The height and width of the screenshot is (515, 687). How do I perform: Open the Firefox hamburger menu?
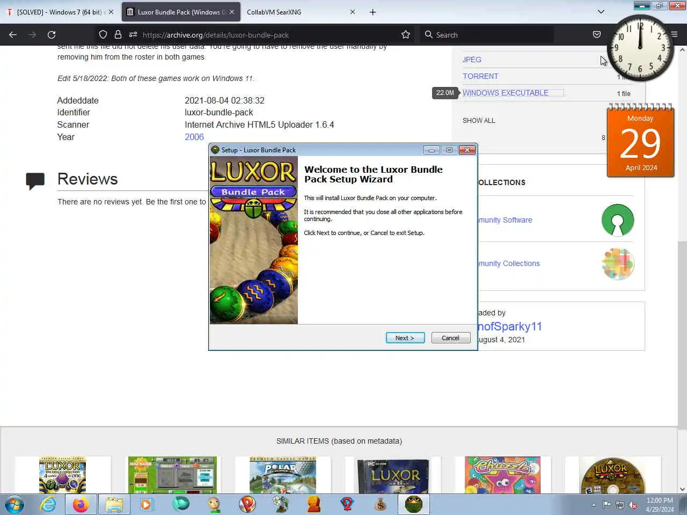674,34
